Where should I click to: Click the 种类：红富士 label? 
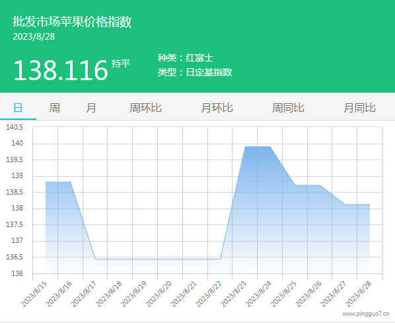coord(186,58)
